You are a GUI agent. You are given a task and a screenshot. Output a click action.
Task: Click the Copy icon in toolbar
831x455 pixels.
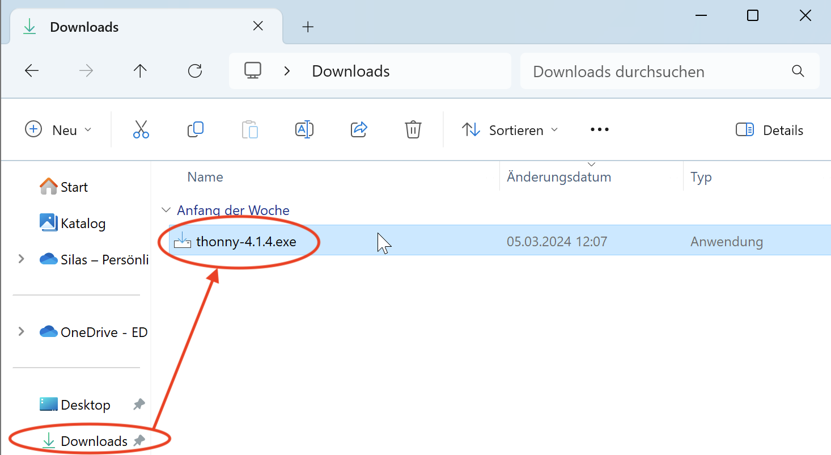(x=195, y=130)
